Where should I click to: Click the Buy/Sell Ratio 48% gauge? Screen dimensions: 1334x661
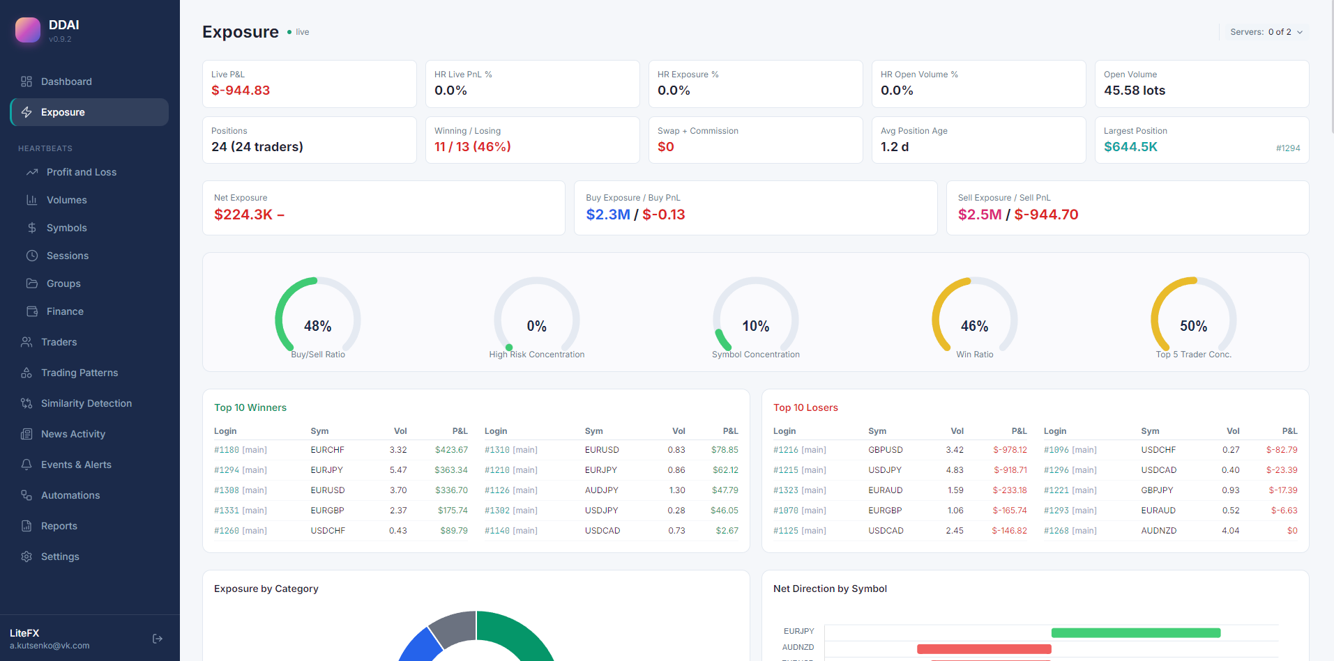click(x=318, y=318)
